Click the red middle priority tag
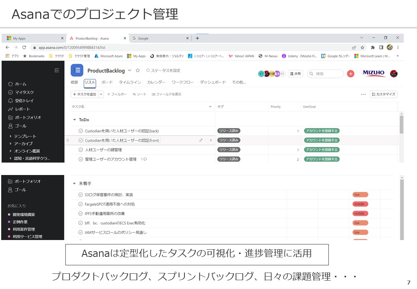The width and height of the screenshot is (417, 289). tap(360, 204)
